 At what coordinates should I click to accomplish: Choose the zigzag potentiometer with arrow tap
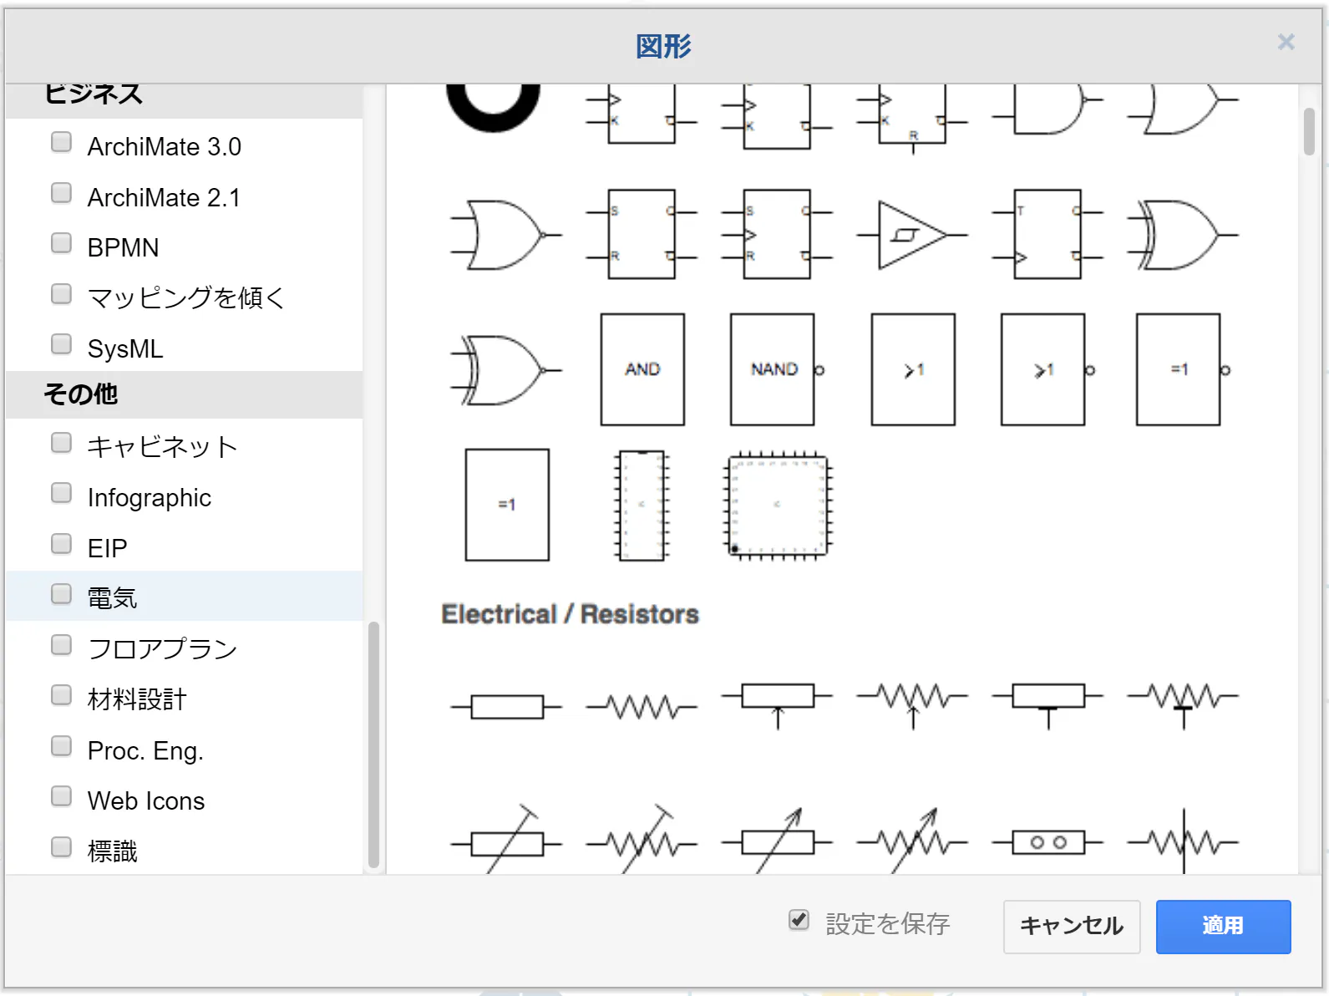click(x=912, y=705)
